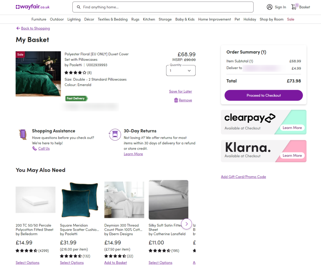The width and height of the screenshot is (321, 272).
Task: Click the right chevron to see more recommendations
Action: pos(187,224)
